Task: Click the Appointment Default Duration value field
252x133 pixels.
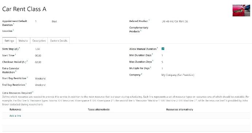Action: click(x=36, y=21)
